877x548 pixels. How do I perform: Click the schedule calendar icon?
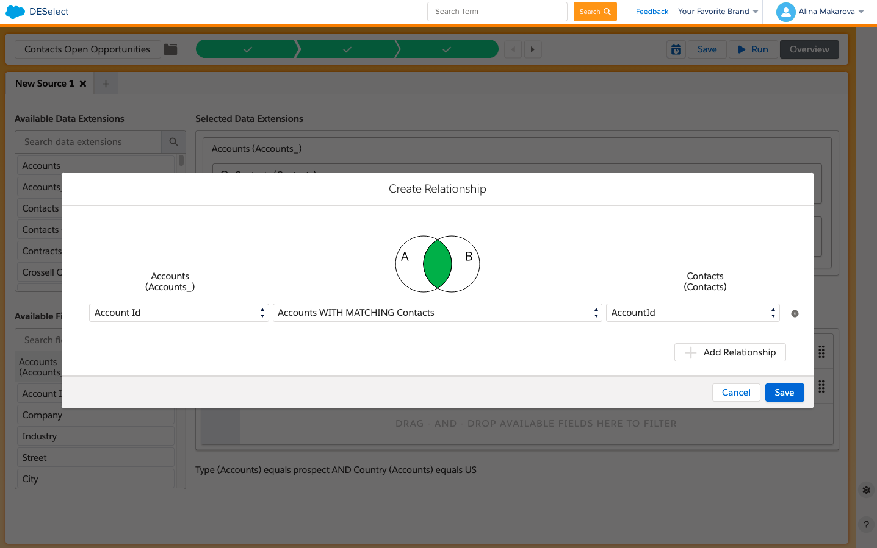676,49
